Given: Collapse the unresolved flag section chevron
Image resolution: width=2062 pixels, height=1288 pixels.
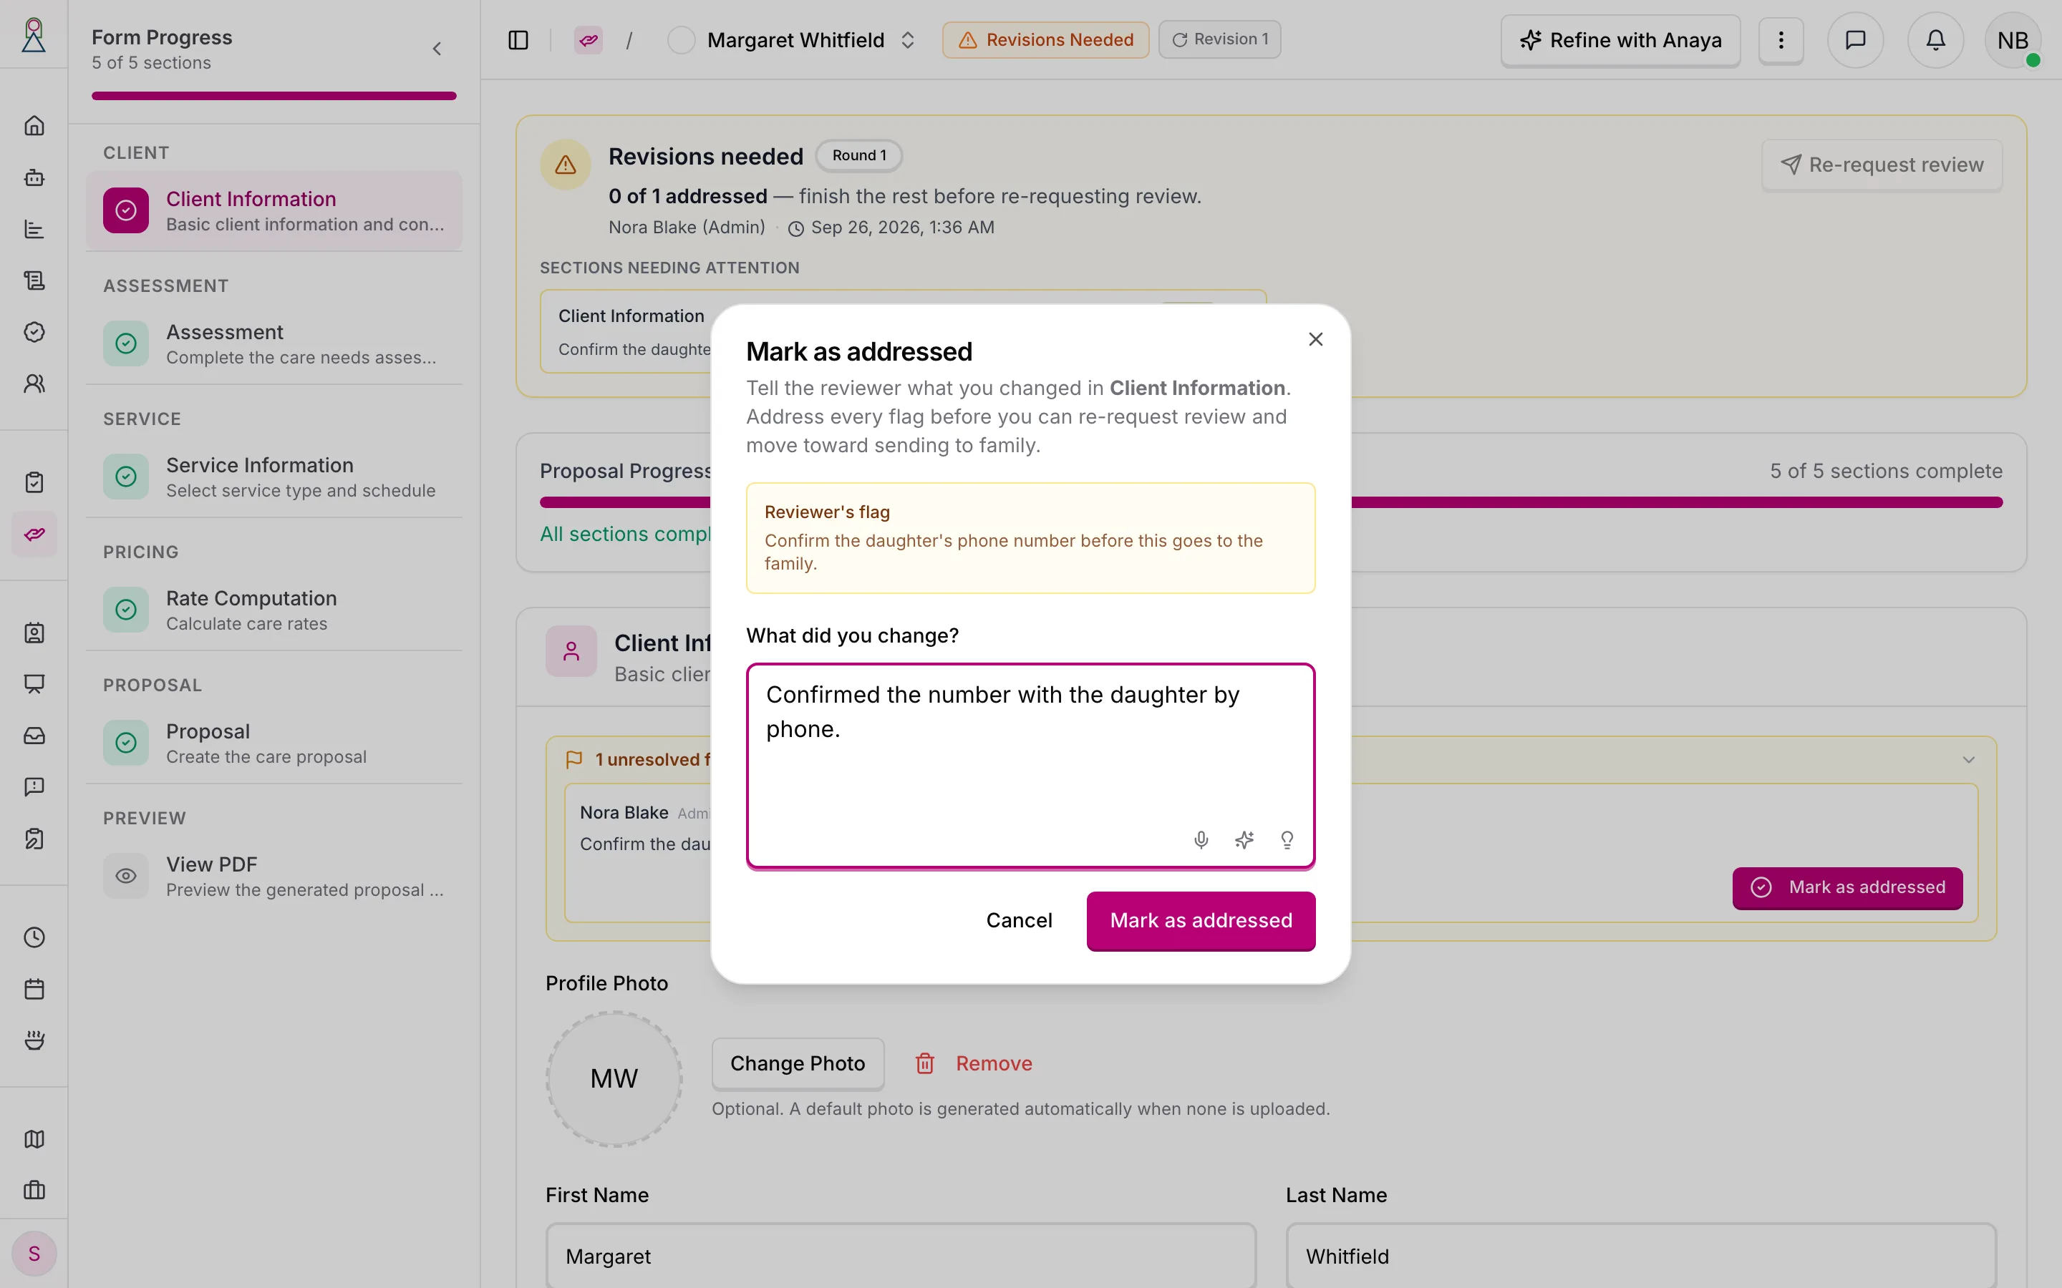Looking at the screenshot, I should point(1968,759).
